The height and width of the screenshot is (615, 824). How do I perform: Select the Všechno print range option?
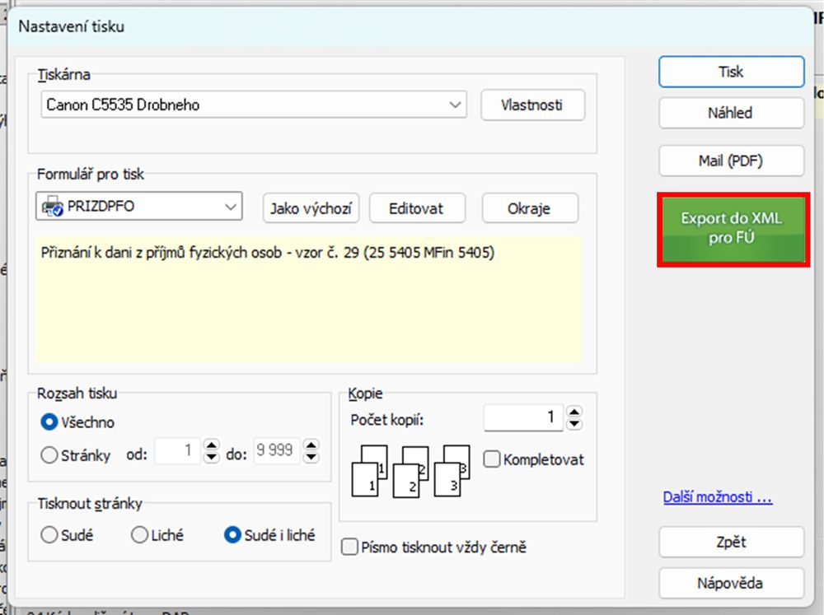[x=49, y=422]
